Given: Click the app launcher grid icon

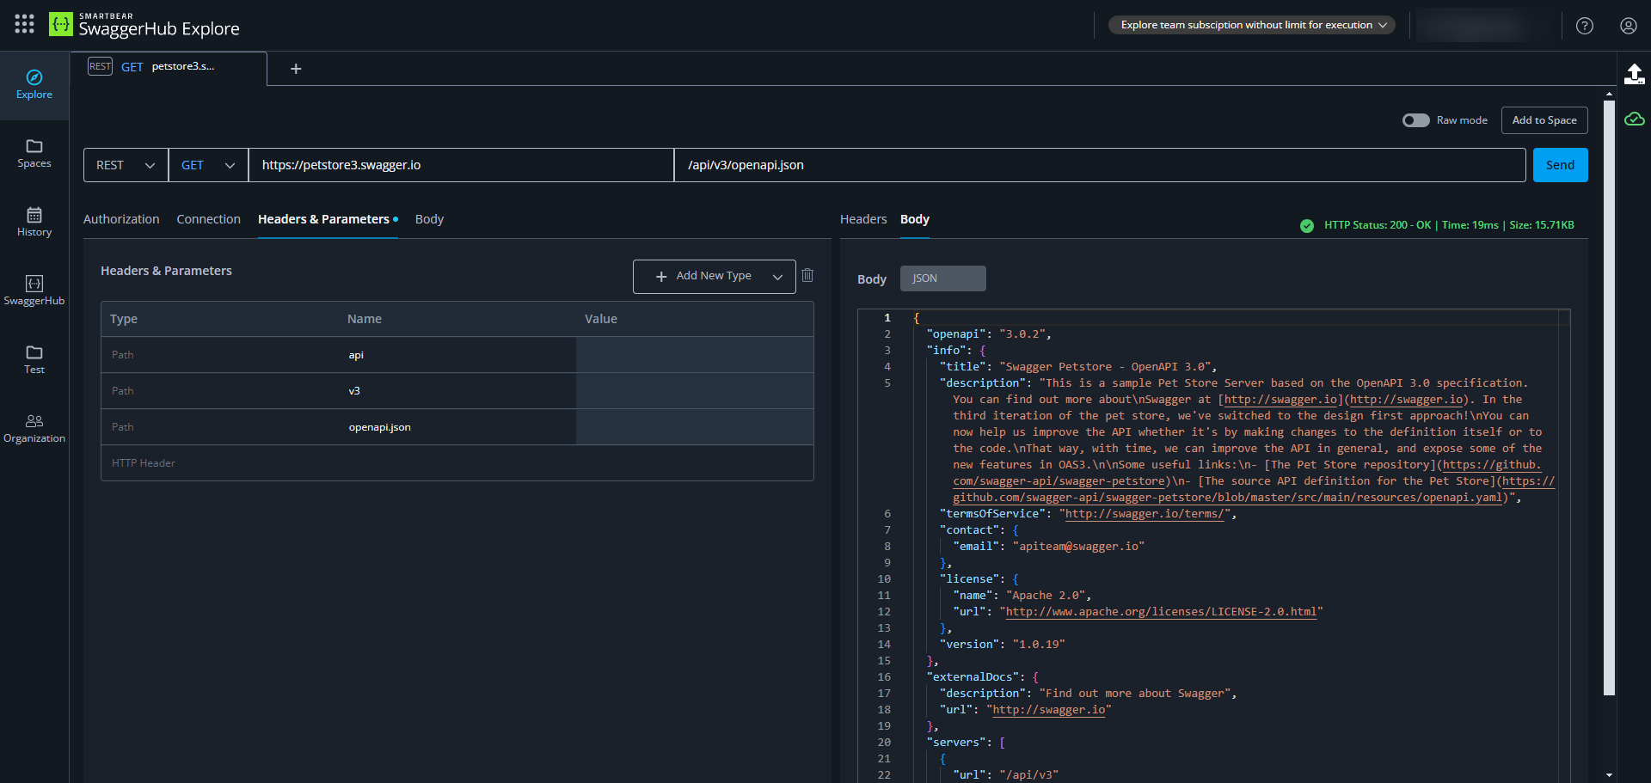Looking at the screenshot, I should (x=24, y=24).
